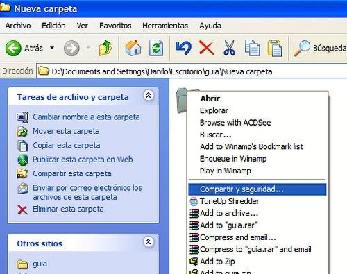Open the Favoritos menu
The width and height of the screenshot is (347, 274).
[115, 26]
